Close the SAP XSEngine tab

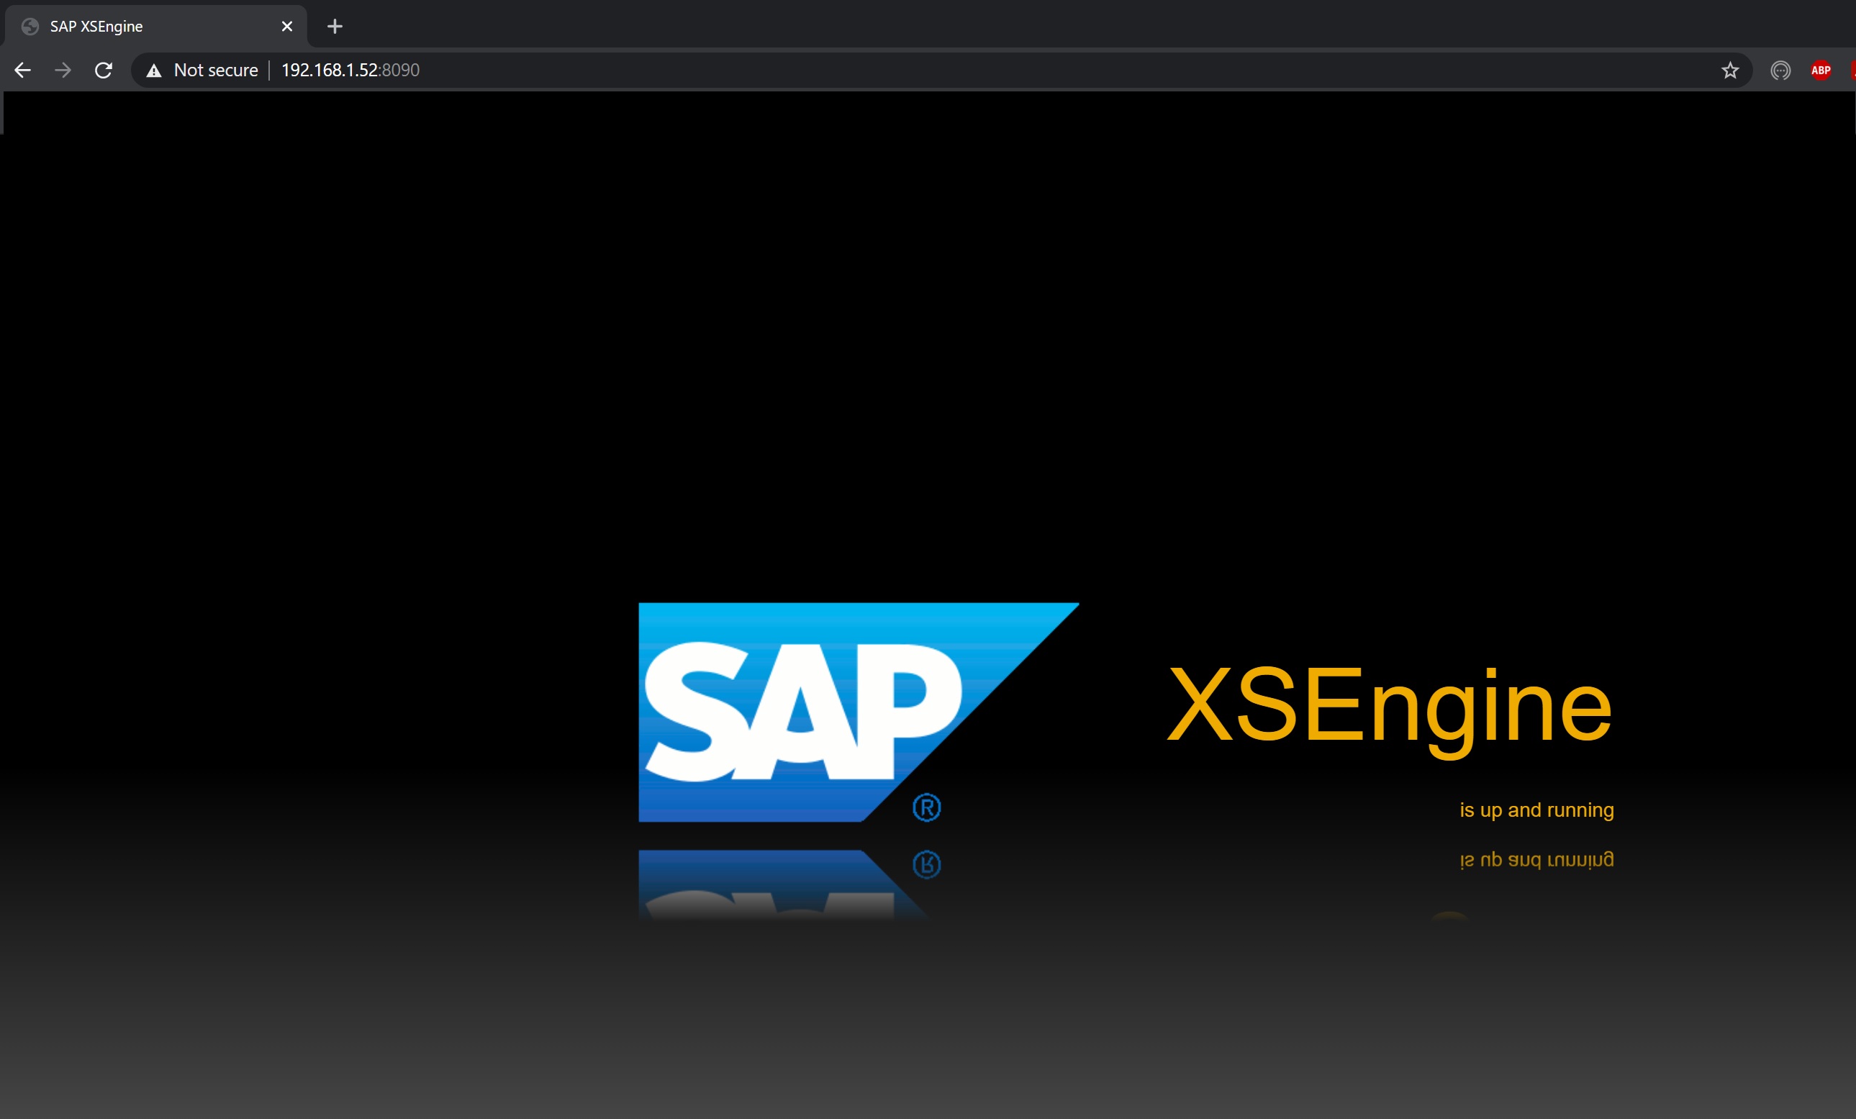287,27
